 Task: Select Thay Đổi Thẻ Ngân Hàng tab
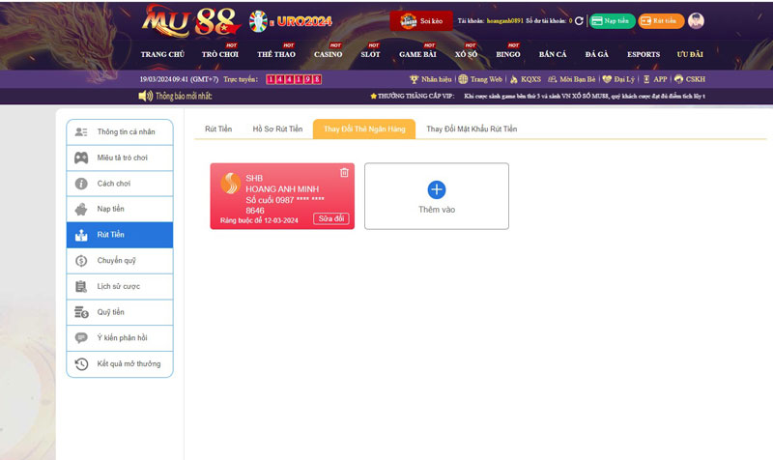click(364, 129)
